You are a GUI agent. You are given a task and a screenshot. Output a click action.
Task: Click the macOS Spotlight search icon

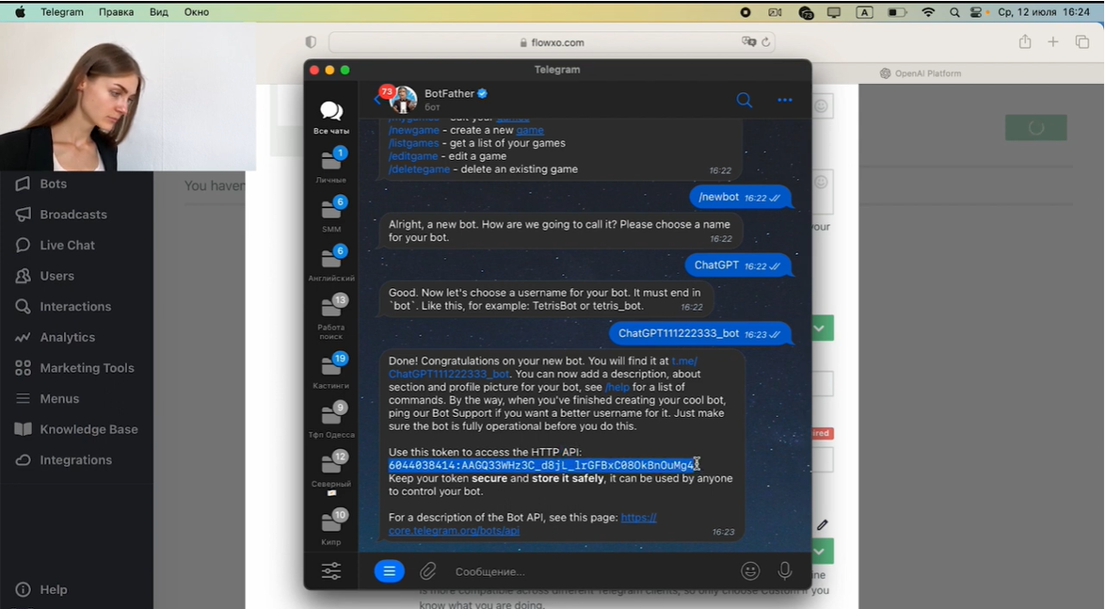tap(954, 12)
